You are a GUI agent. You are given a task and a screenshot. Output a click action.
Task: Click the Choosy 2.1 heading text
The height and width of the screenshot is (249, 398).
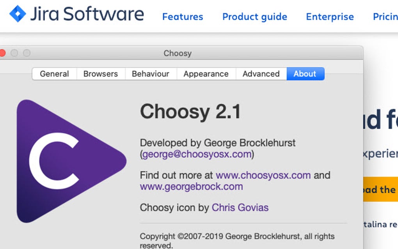pos(190,112)
